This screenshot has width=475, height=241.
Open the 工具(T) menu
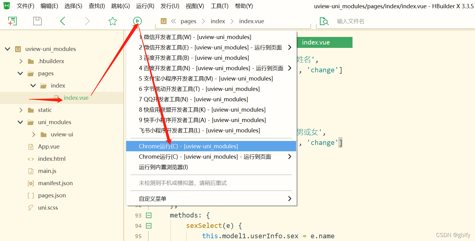point(219,5)
